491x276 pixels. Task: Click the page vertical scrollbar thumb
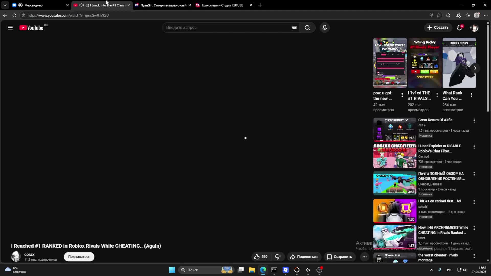point(488,69)
